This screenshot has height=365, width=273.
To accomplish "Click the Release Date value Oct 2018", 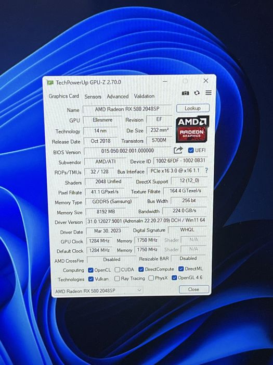I will 100,141.
